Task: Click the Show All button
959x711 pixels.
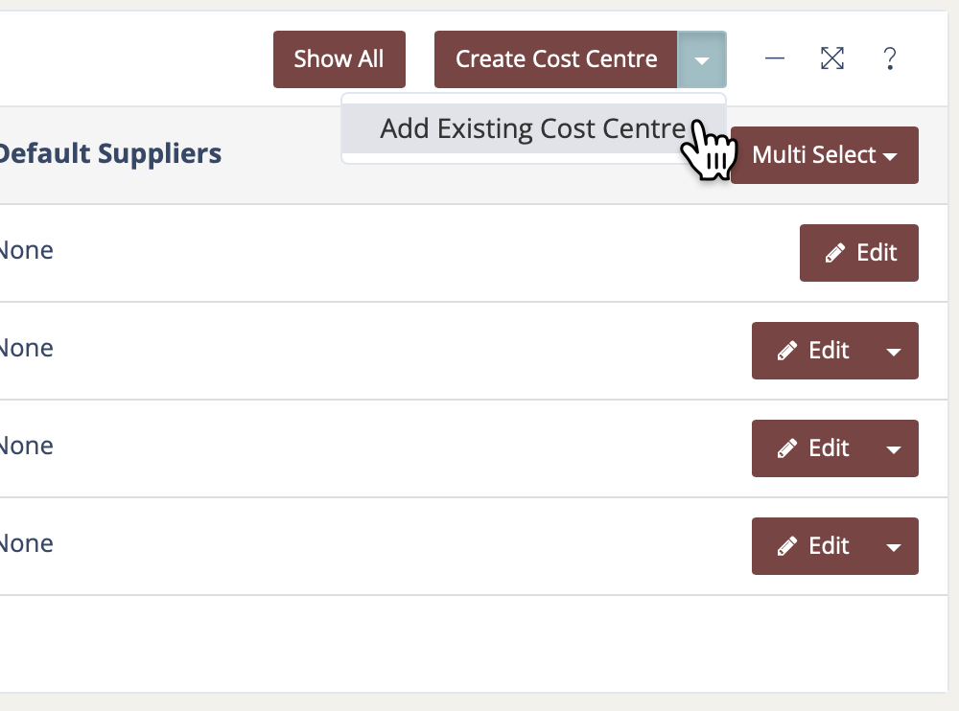Action: (x=339, y=59)
